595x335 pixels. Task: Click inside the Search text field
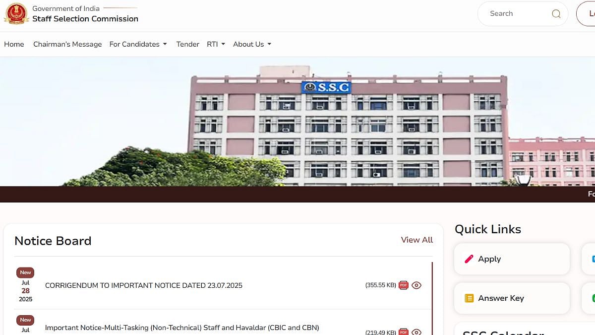516,14
